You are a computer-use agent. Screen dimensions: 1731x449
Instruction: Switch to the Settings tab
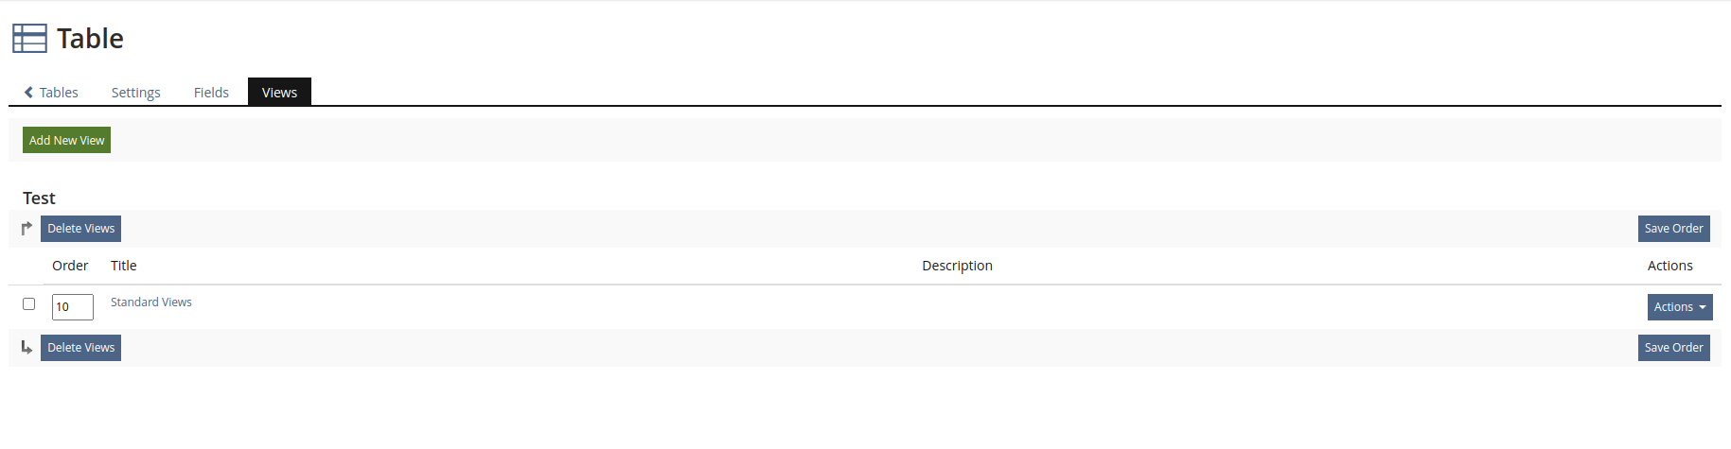pyautogui.click(x=135, y=93)
